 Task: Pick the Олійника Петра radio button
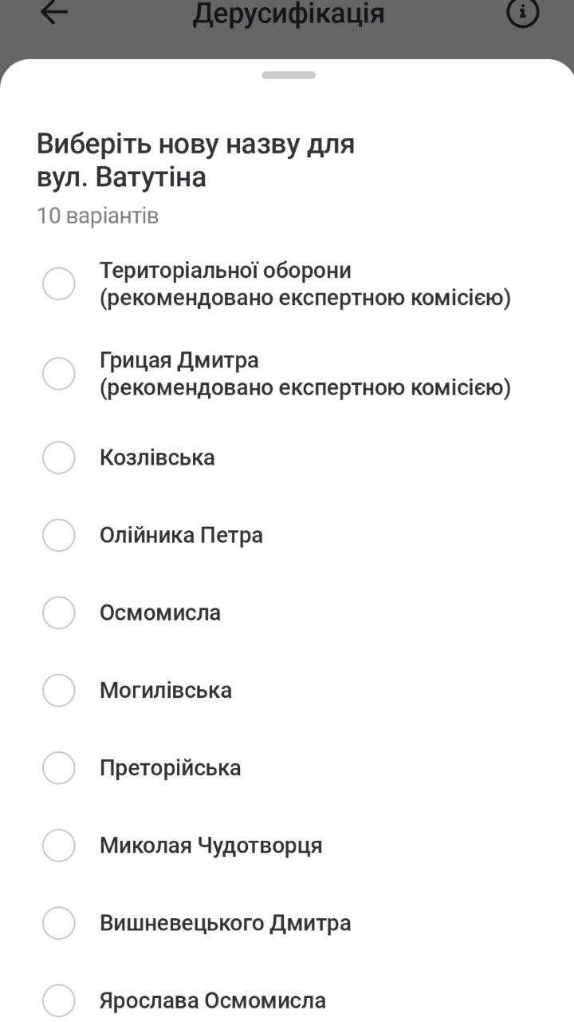(x=59, y=535)
